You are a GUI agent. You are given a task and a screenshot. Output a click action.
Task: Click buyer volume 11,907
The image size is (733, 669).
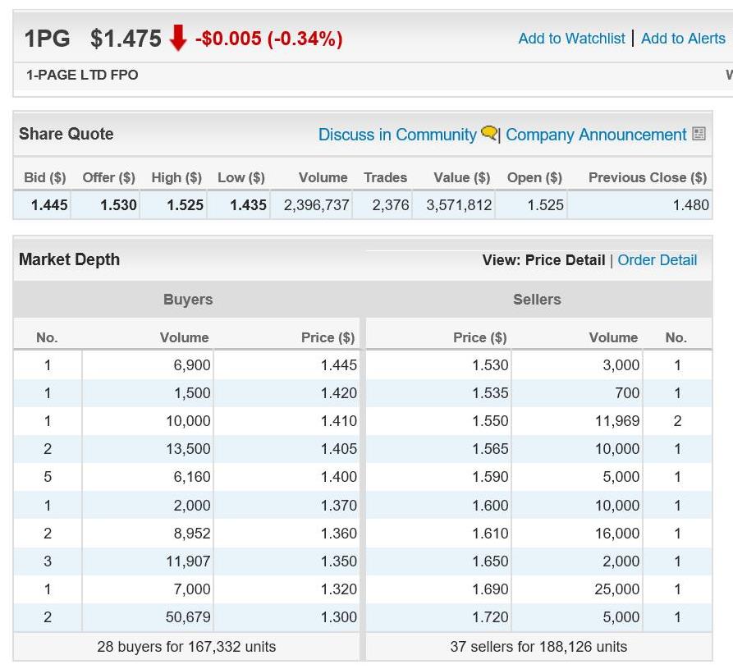pos(188,561)
